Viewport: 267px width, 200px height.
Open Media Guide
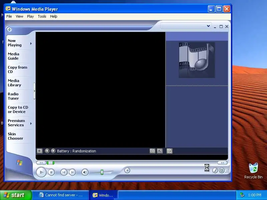tap(13, 56)
